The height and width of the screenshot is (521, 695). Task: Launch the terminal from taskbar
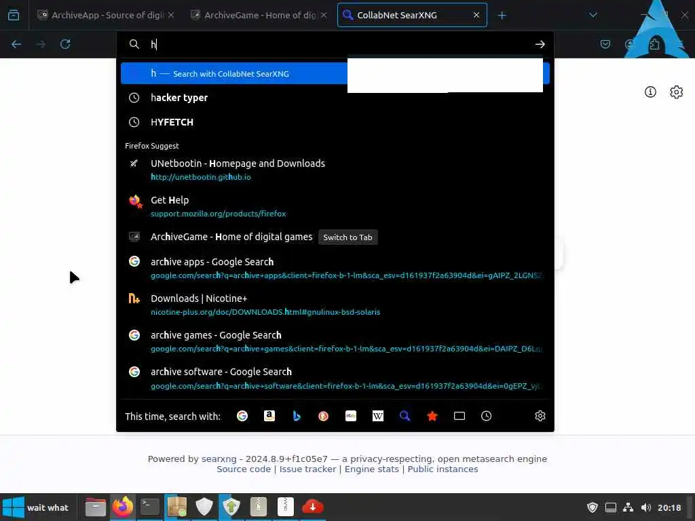pos(150,507)
